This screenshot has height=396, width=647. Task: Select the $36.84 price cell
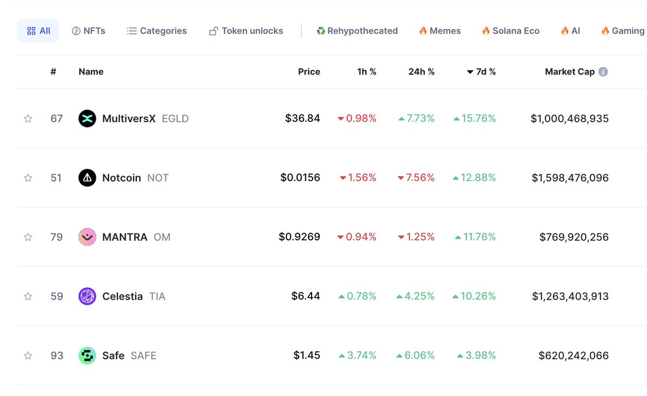[x=302, y=119]
